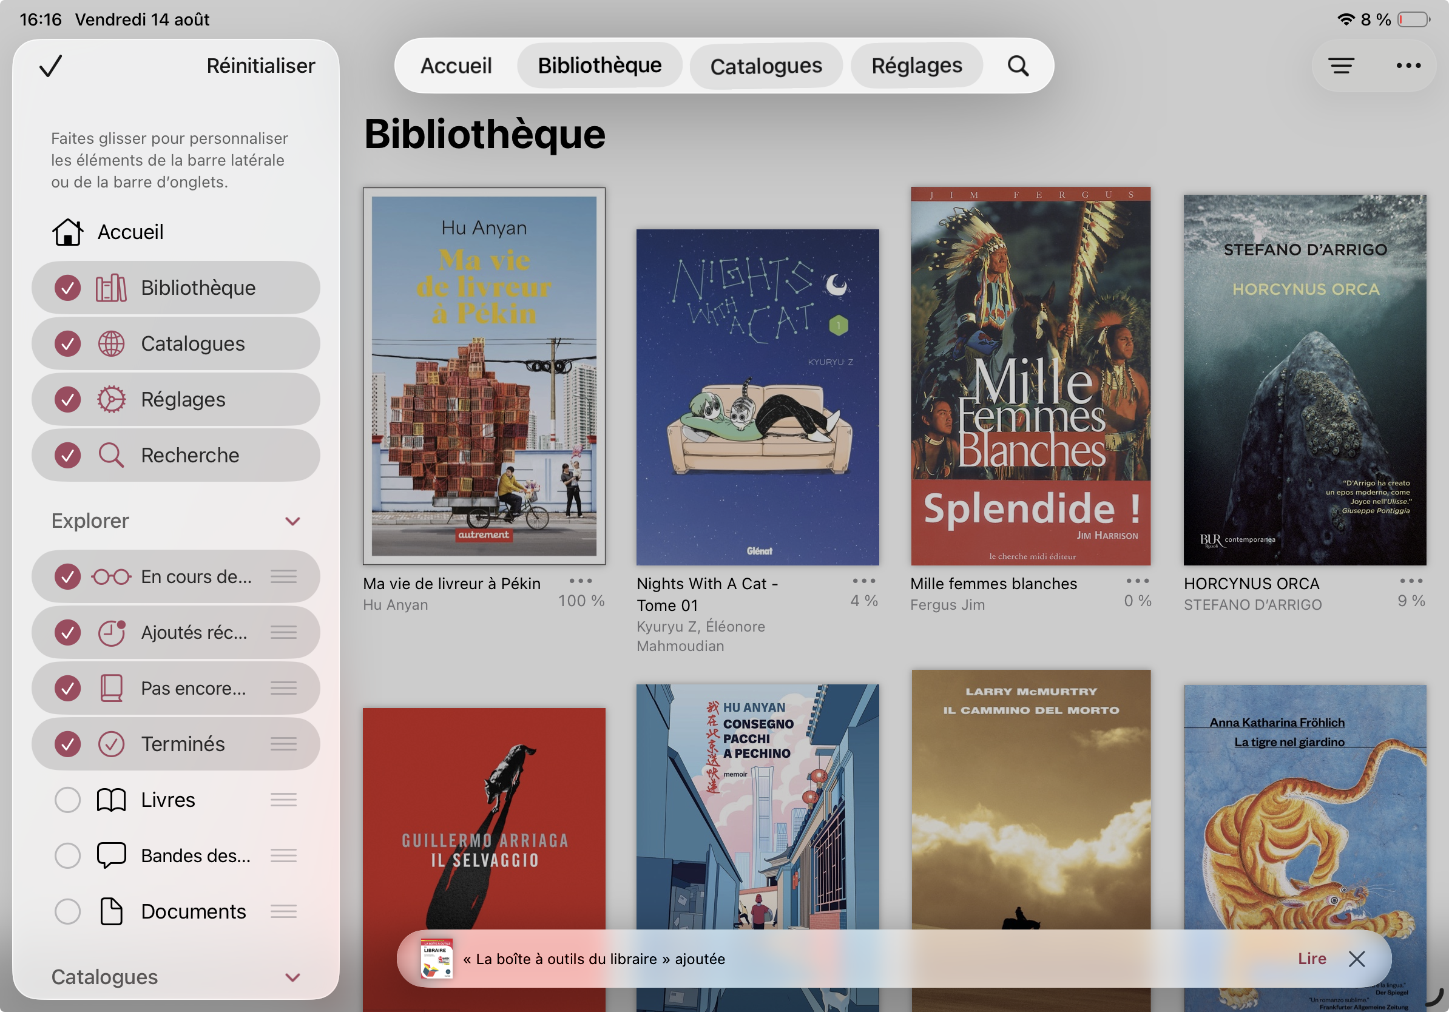Click the book icon for Pas encore...

(111, 687)
